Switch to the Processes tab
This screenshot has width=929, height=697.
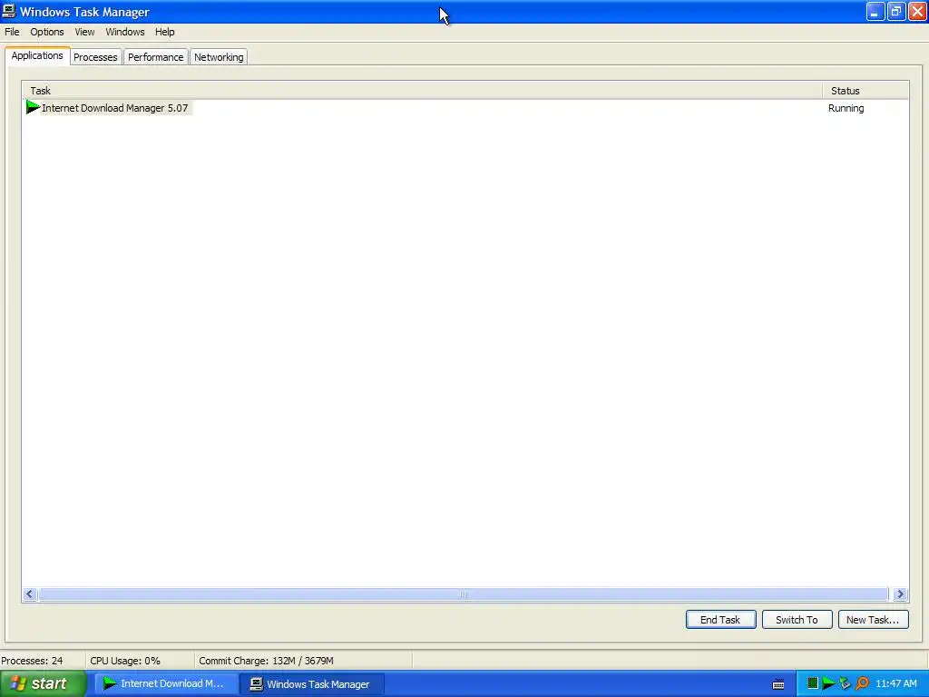[95, 57]
